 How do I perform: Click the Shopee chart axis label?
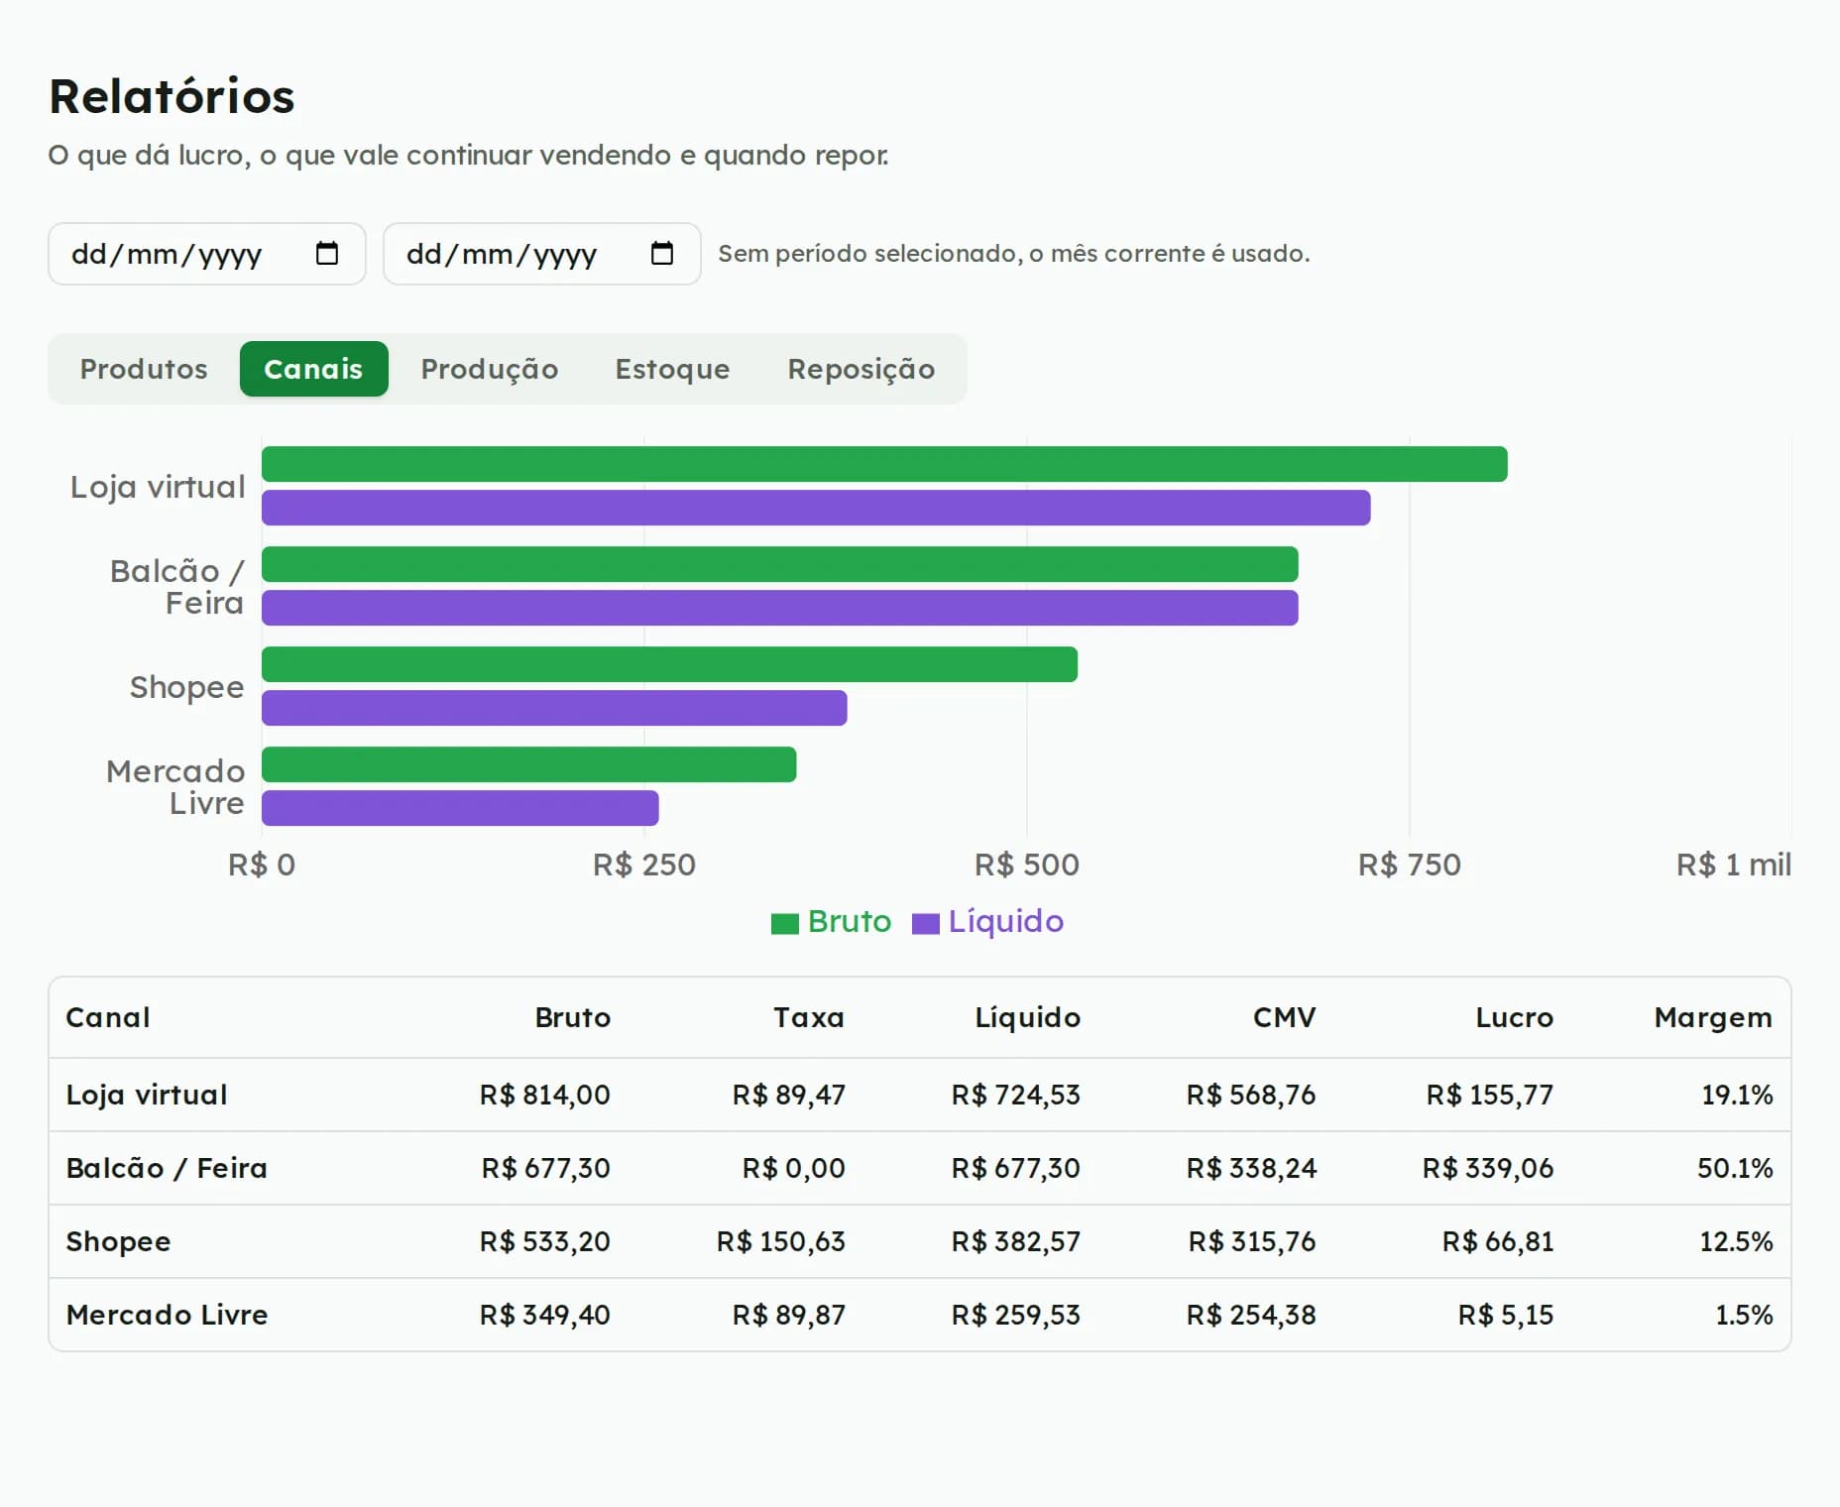point(187,687)
